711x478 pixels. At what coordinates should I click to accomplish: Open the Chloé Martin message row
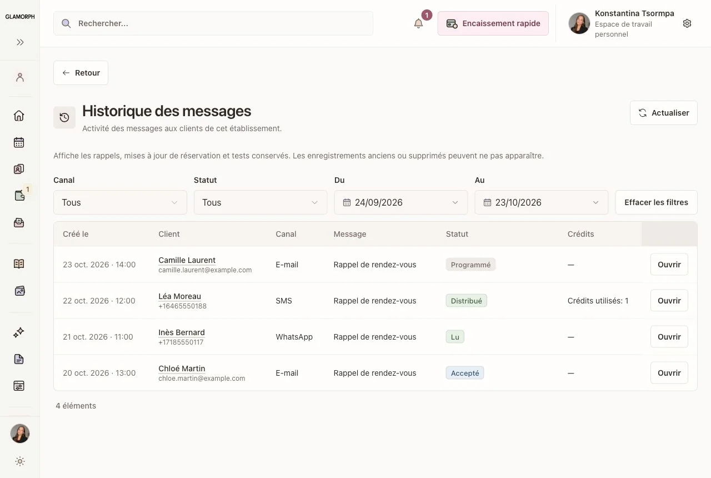pyautogui.click(x=669, y=373)
